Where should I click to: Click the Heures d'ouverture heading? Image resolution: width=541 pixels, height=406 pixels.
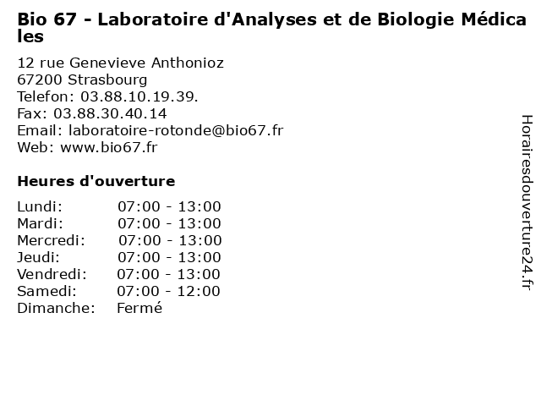(96, 181)
